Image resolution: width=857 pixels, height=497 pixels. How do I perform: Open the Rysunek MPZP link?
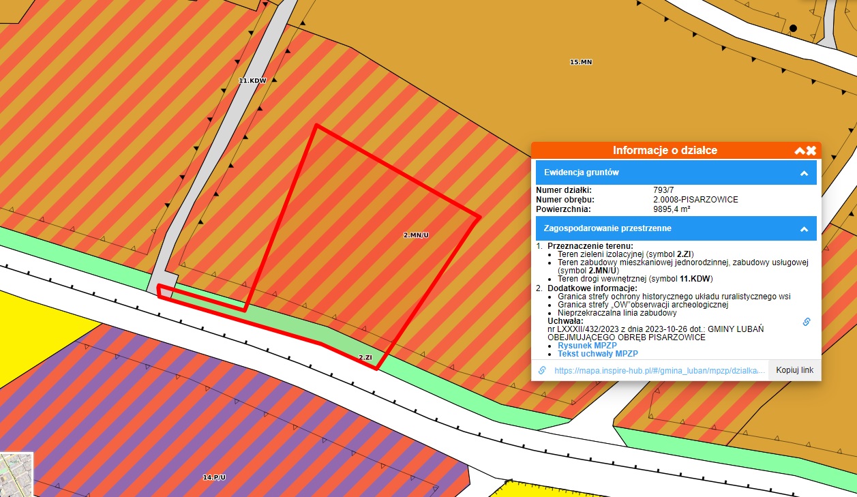pyautogui.click(x=587, y=346)
